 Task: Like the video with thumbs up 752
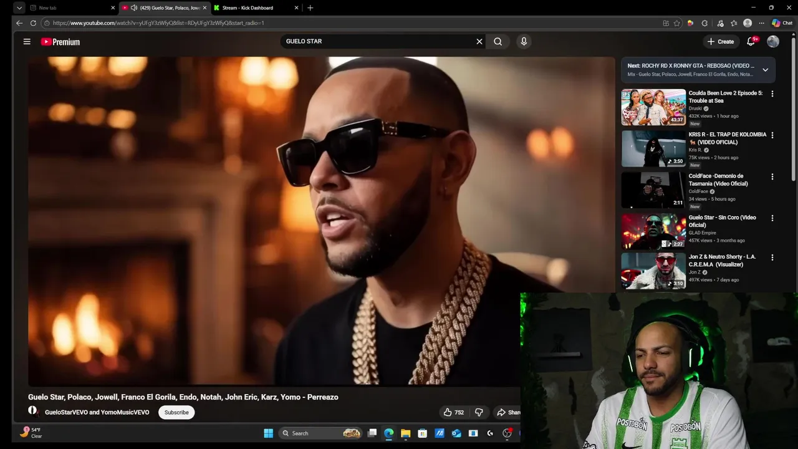pyautogui.click(x=453, y=412)
